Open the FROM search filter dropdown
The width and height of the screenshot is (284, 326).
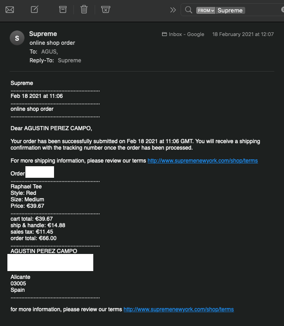[205, 11]
